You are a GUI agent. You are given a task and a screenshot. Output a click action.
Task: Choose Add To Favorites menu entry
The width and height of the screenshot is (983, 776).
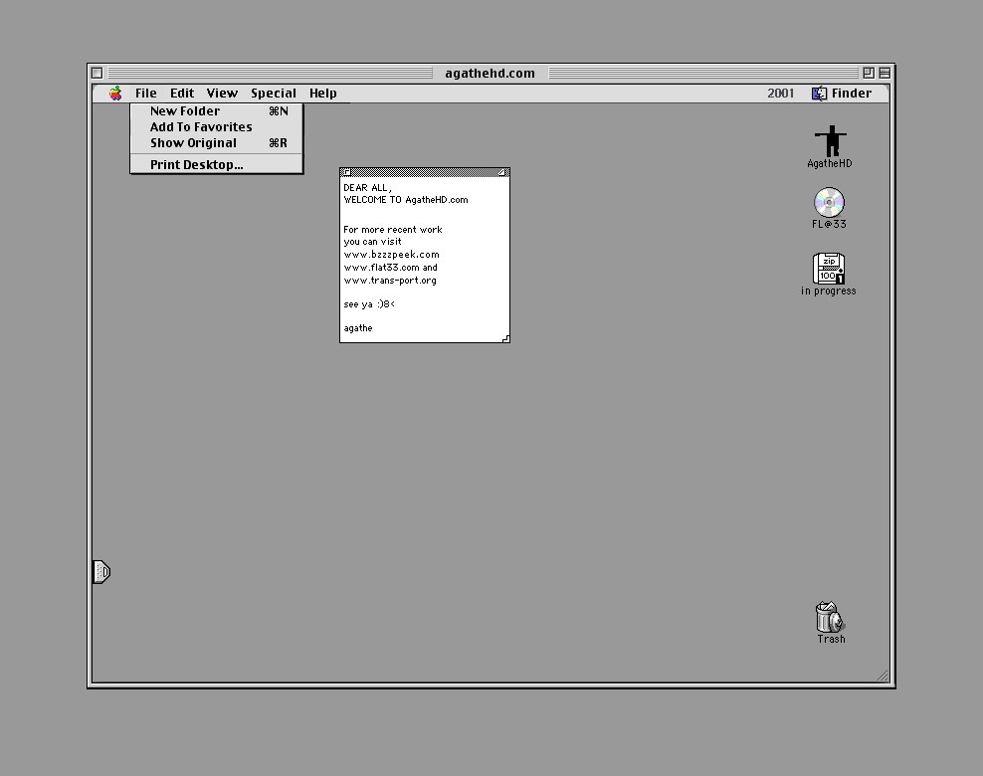(x=216, y=127)
